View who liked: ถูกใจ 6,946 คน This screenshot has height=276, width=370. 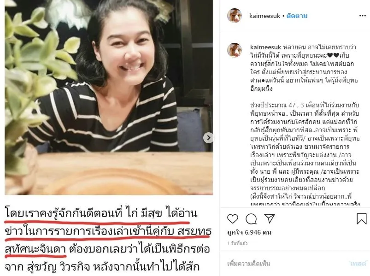pyautogui.click(x=249, y=232)
